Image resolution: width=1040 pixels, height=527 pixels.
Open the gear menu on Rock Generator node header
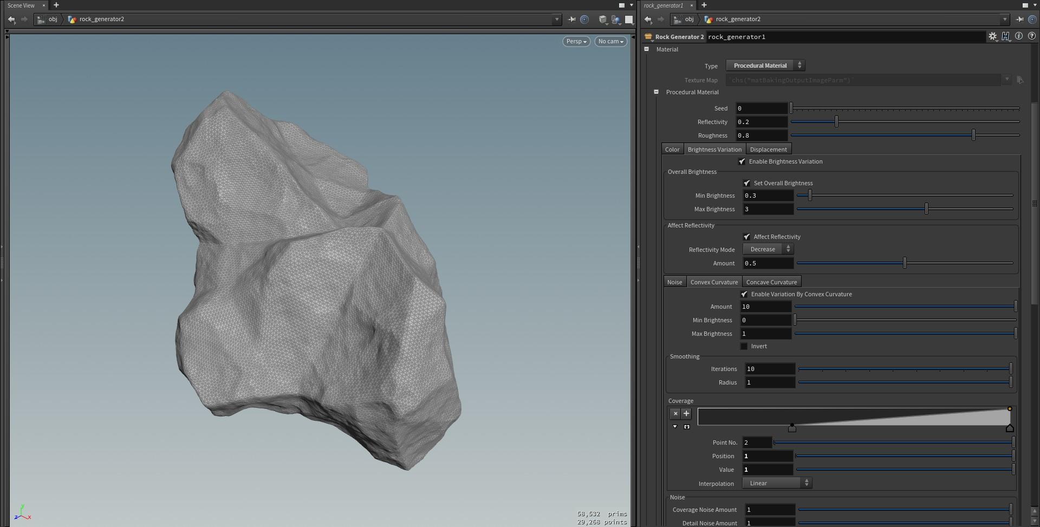click(993, 36)
